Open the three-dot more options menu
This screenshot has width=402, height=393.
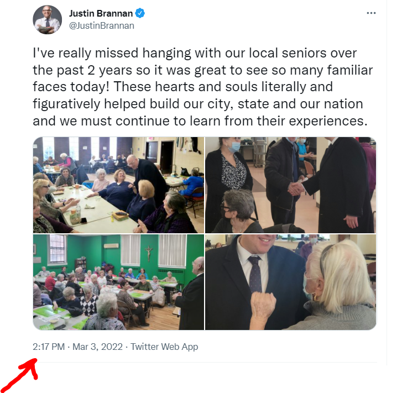pos(371,13)
